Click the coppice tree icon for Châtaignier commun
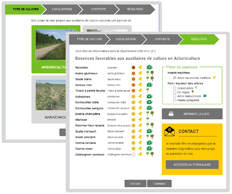232x194 pixels. [152, 154]
